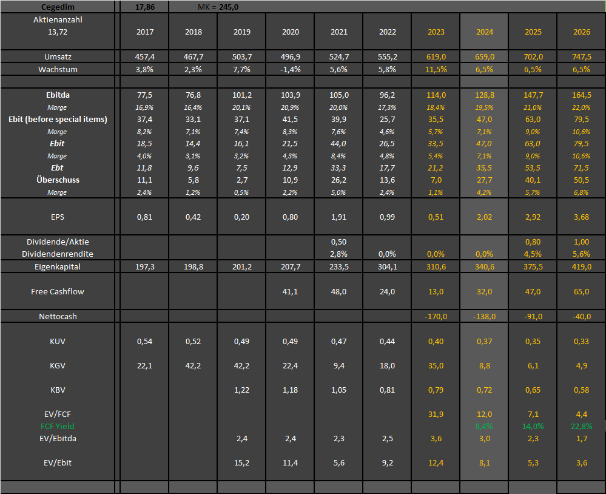Select the MK = 245,0 cell
The image size is (606, 494).
(219, 6)
